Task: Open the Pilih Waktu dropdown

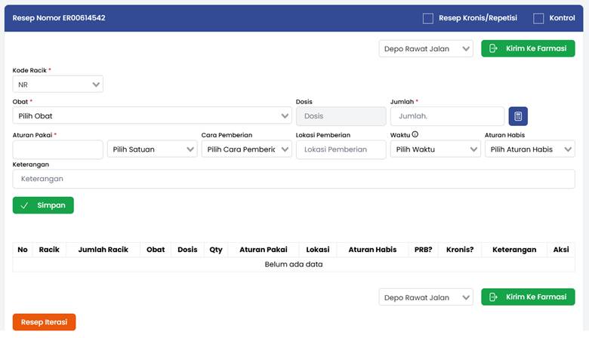Action: click(x=435, y=149)
